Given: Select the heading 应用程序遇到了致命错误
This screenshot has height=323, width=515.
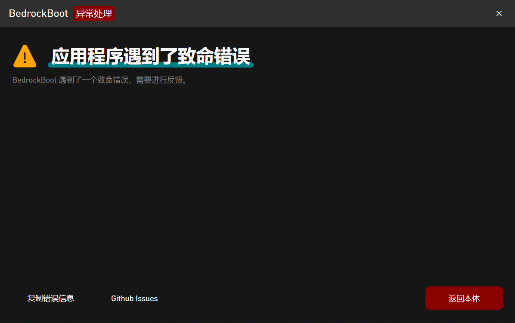Looking at the screenshot, I should pos(151,56).
